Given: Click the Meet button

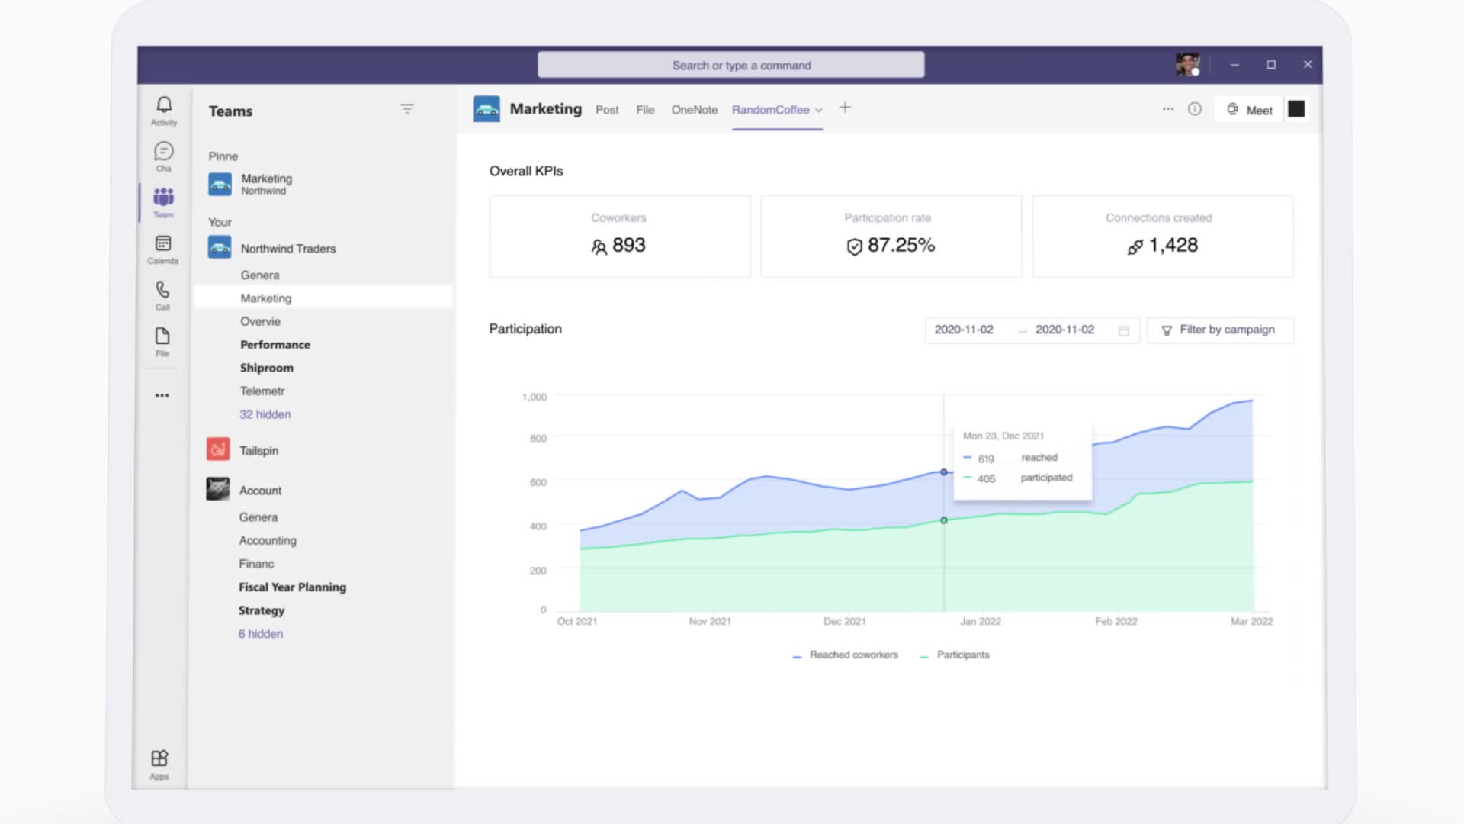Looking at the screenshot, I should tap(1249, 110).
